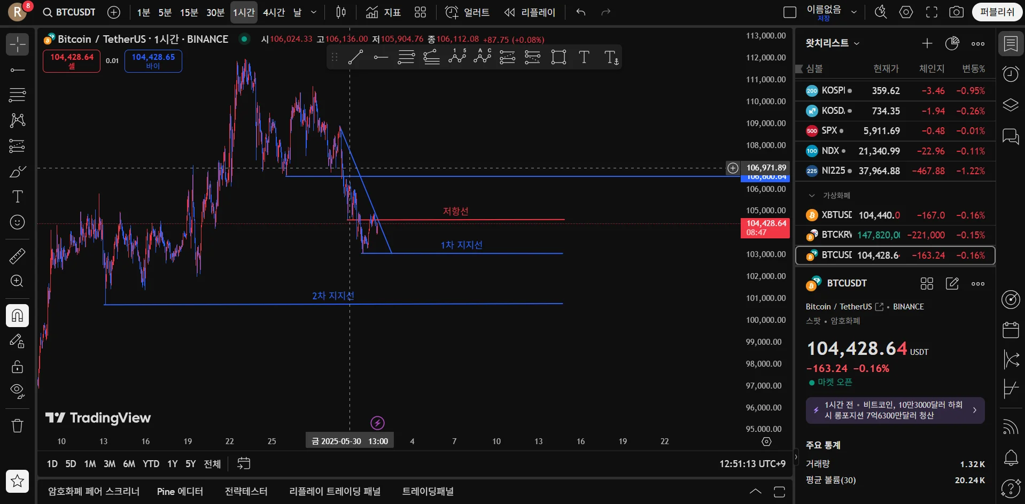Toggle stay-in-drawing-mode pencil lock
Image resolution: width=1025 pixels, height=504 pixels.
tap(18, 341)
